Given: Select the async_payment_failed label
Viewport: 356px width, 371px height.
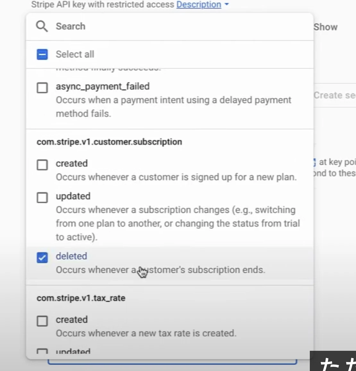Looking at the screenshot, I should (x=103, y=86).
